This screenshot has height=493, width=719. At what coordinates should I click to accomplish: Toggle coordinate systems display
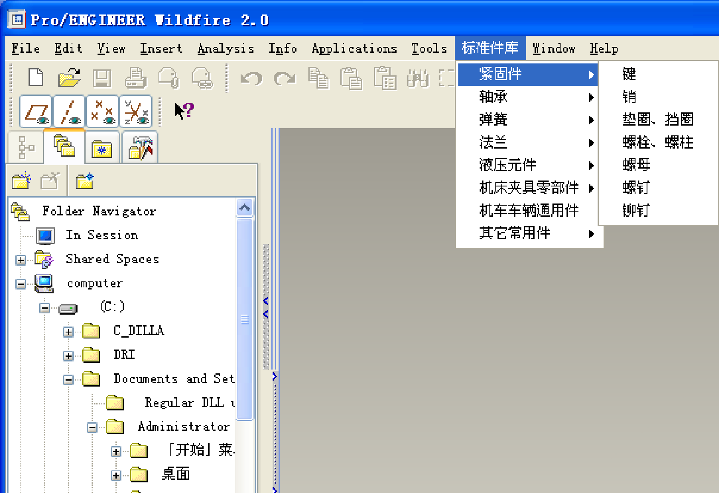136,112
